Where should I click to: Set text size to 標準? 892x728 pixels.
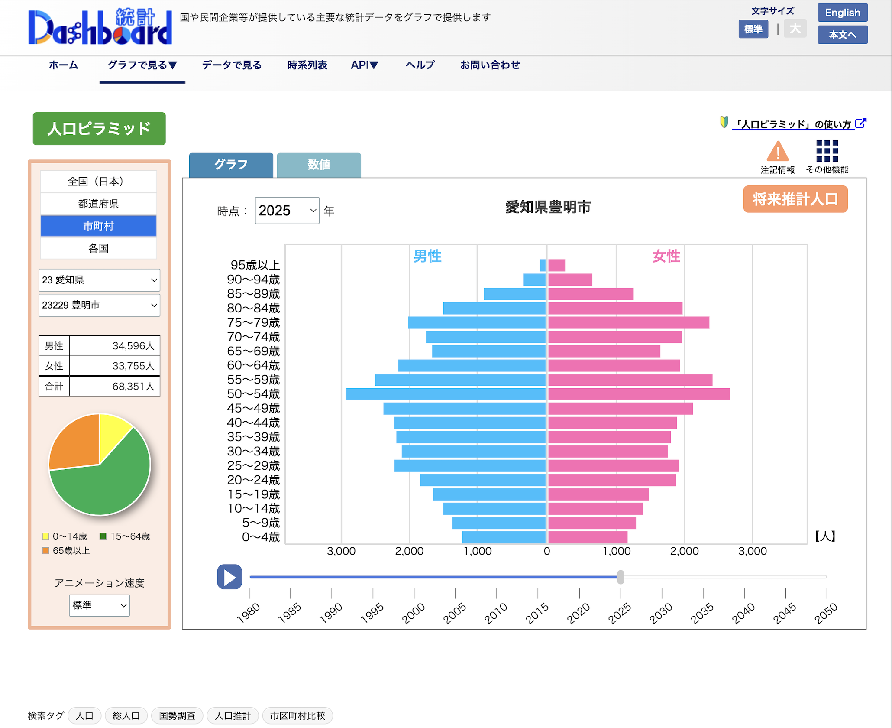(753, 29)
